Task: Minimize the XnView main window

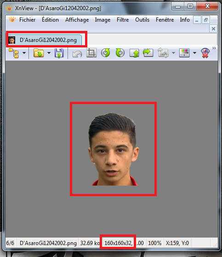Action: [178, 7]
